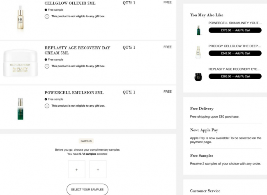Click Free sample checkmark for Replasty Day Cream

click(46, 60)
